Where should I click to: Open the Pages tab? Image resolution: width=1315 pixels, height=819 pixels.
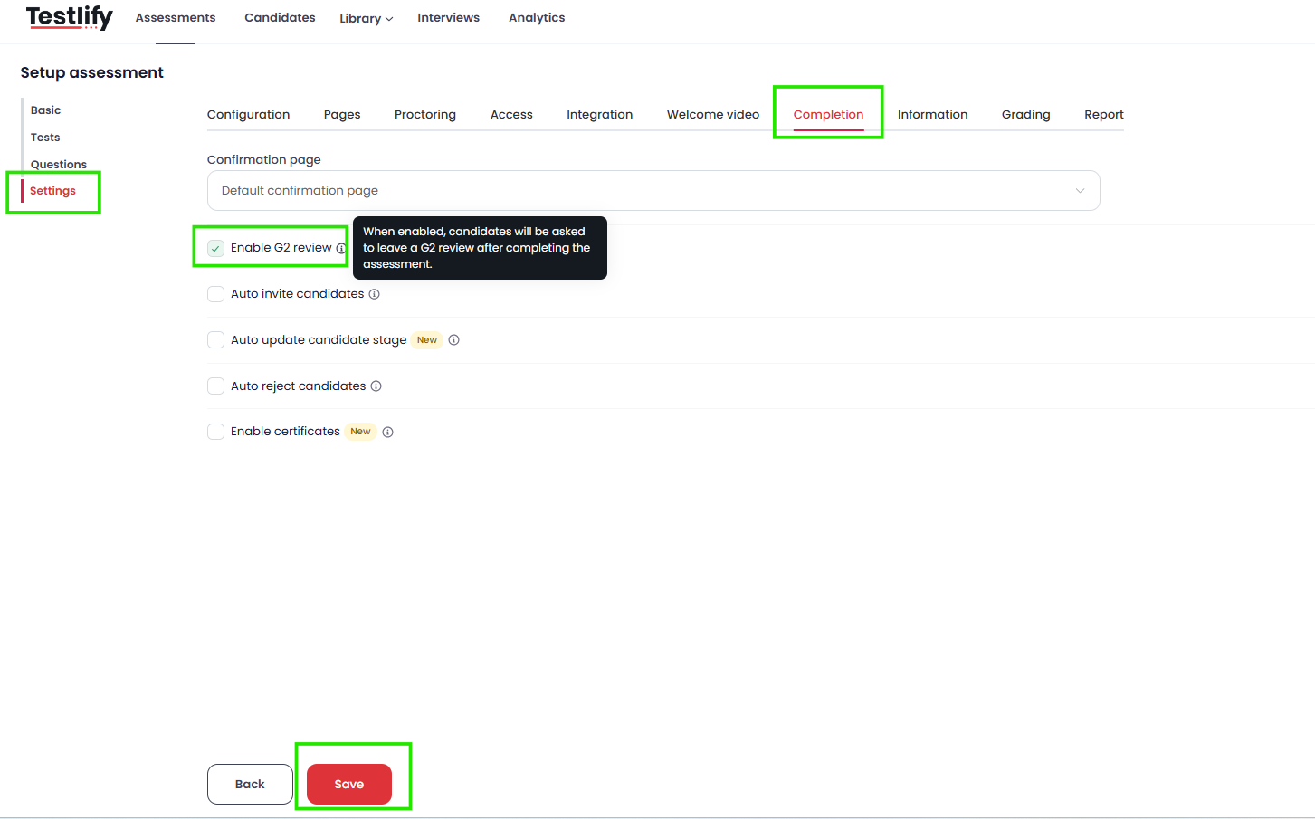point(342,115)
